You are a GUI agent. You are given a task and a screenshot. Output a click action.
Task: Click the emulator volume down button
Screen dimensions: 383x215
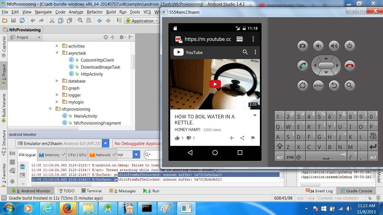coord(318,46)
